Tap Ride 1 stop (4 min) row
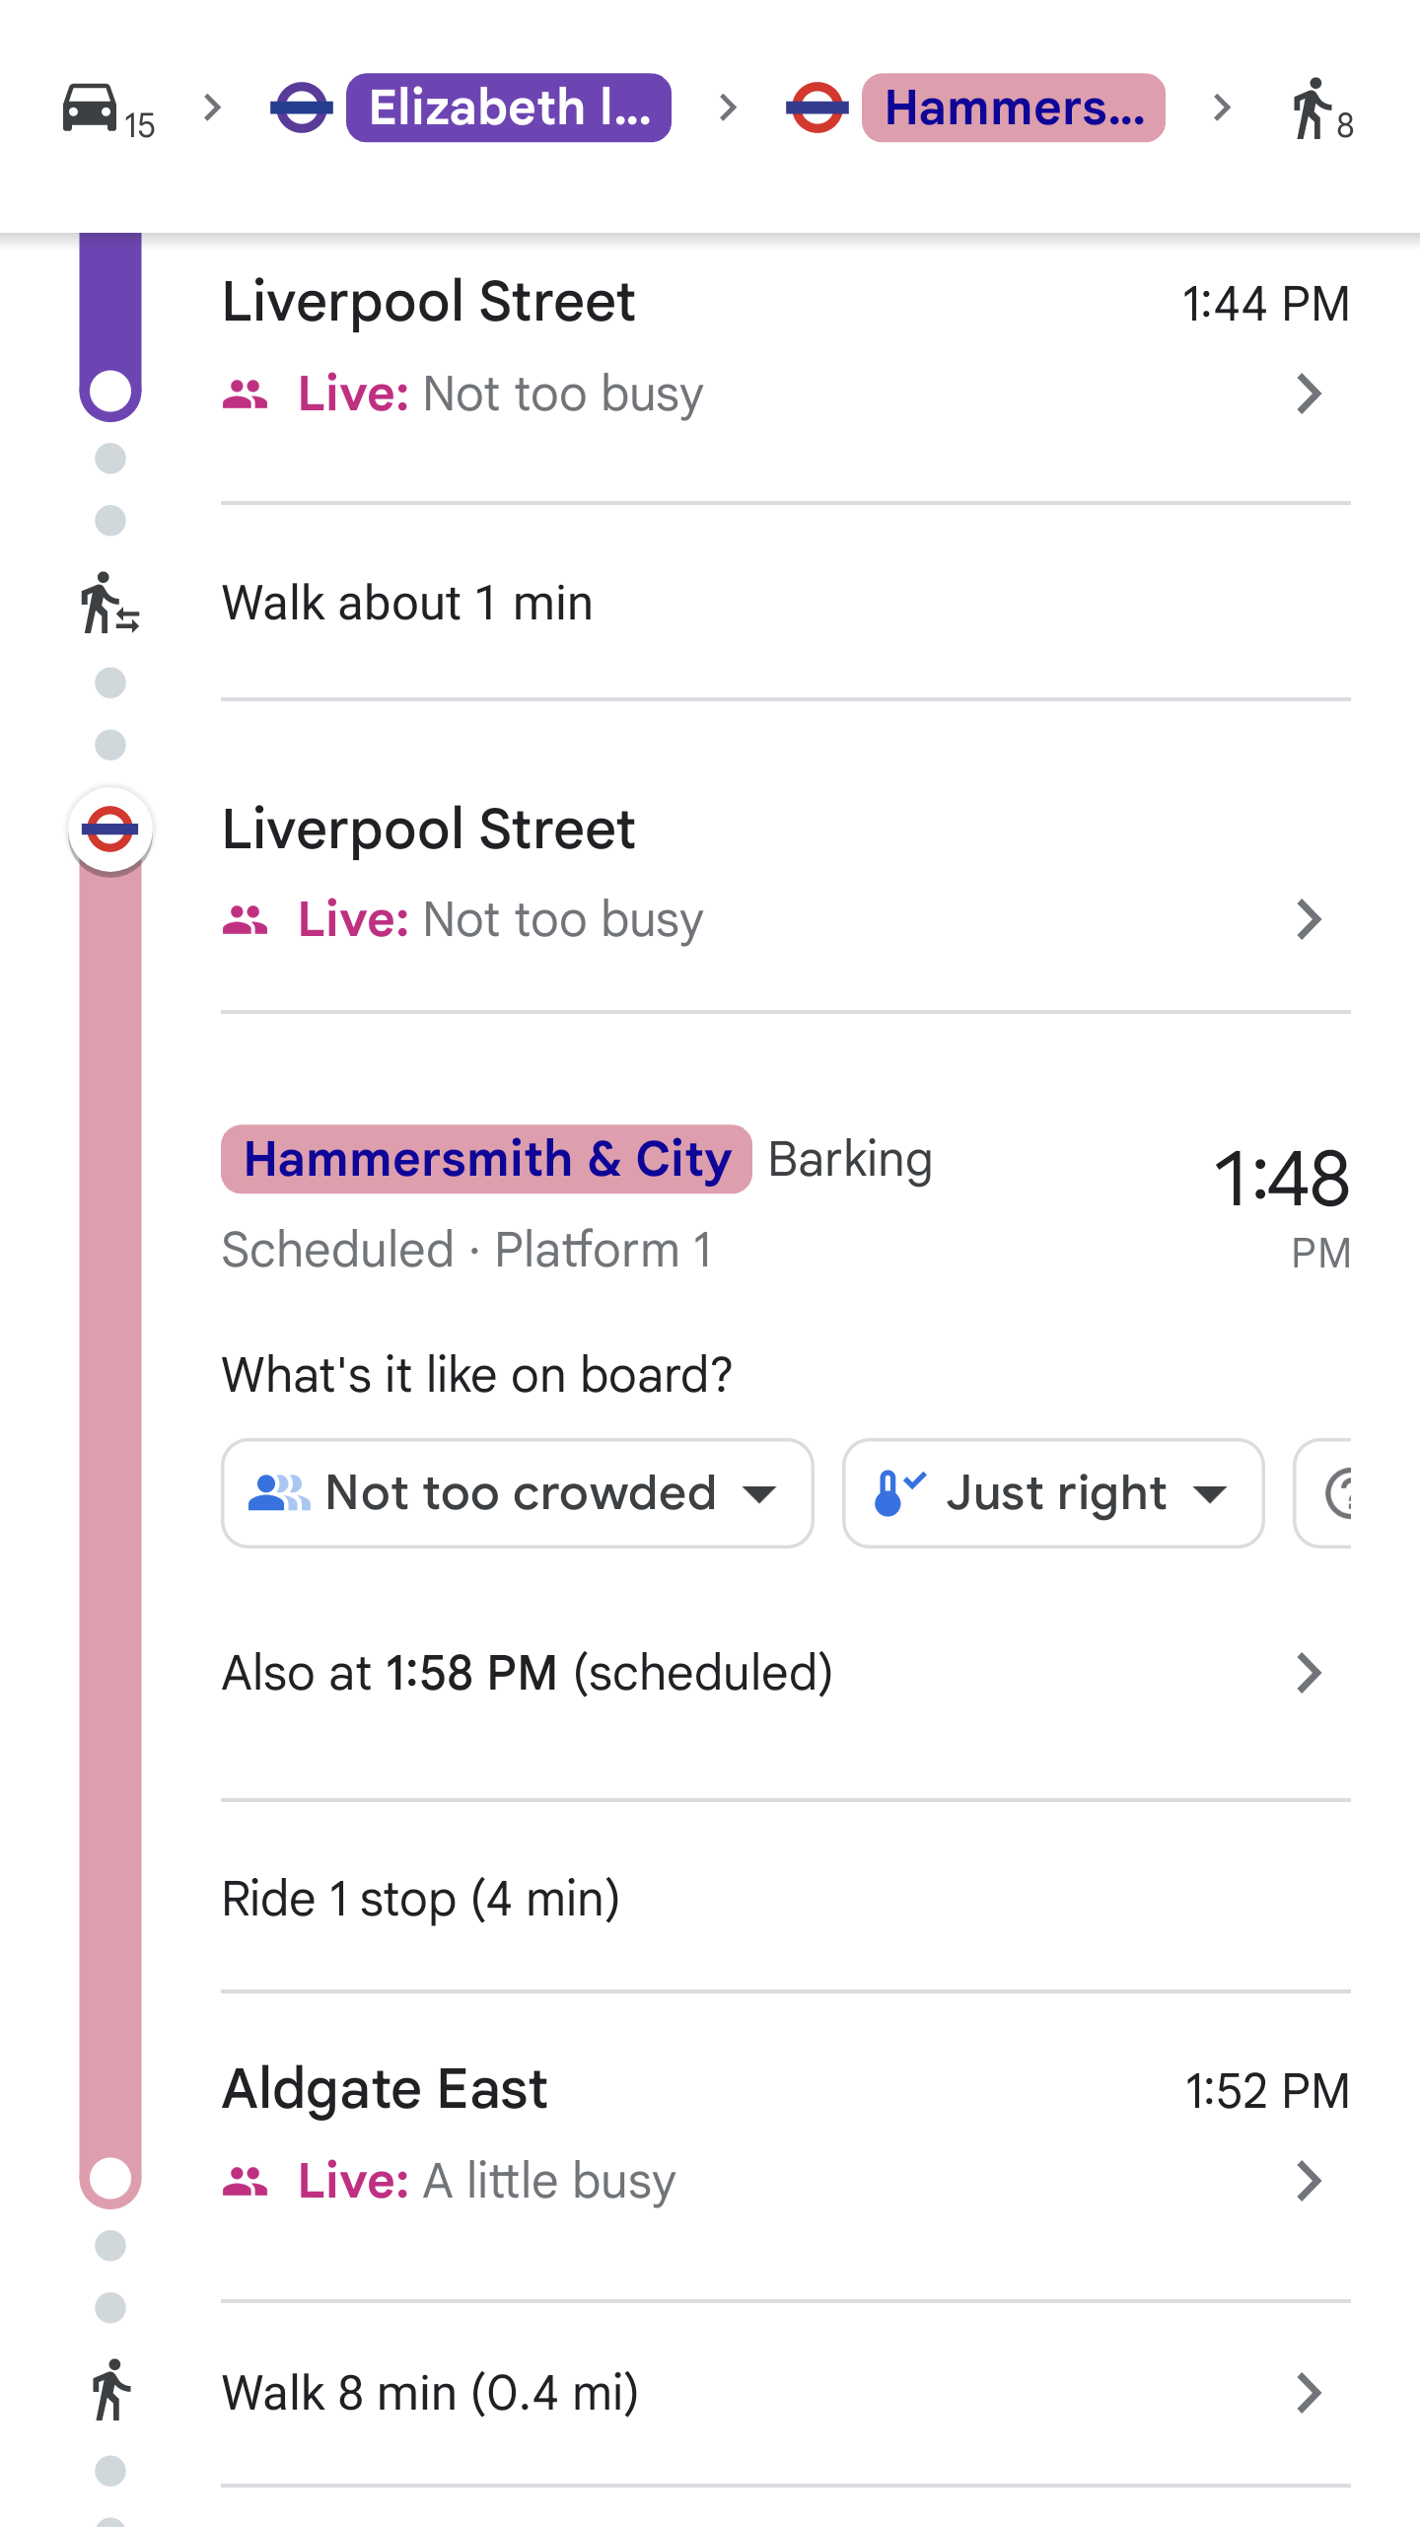Screen dimensions: 1420x2527 click(x=420, y=1899)
